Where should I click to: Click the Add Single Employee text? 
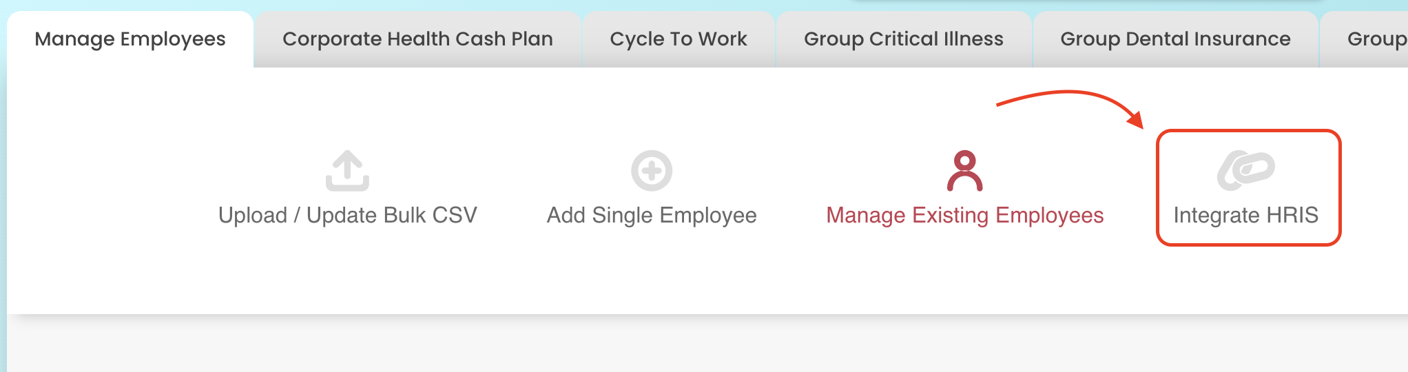click(x=652, y=216)
